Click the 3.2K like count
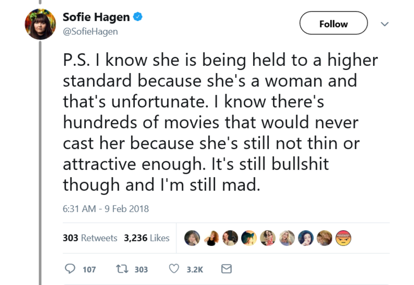Viewport: 414px width, 285px height. [x=195, y=269]
